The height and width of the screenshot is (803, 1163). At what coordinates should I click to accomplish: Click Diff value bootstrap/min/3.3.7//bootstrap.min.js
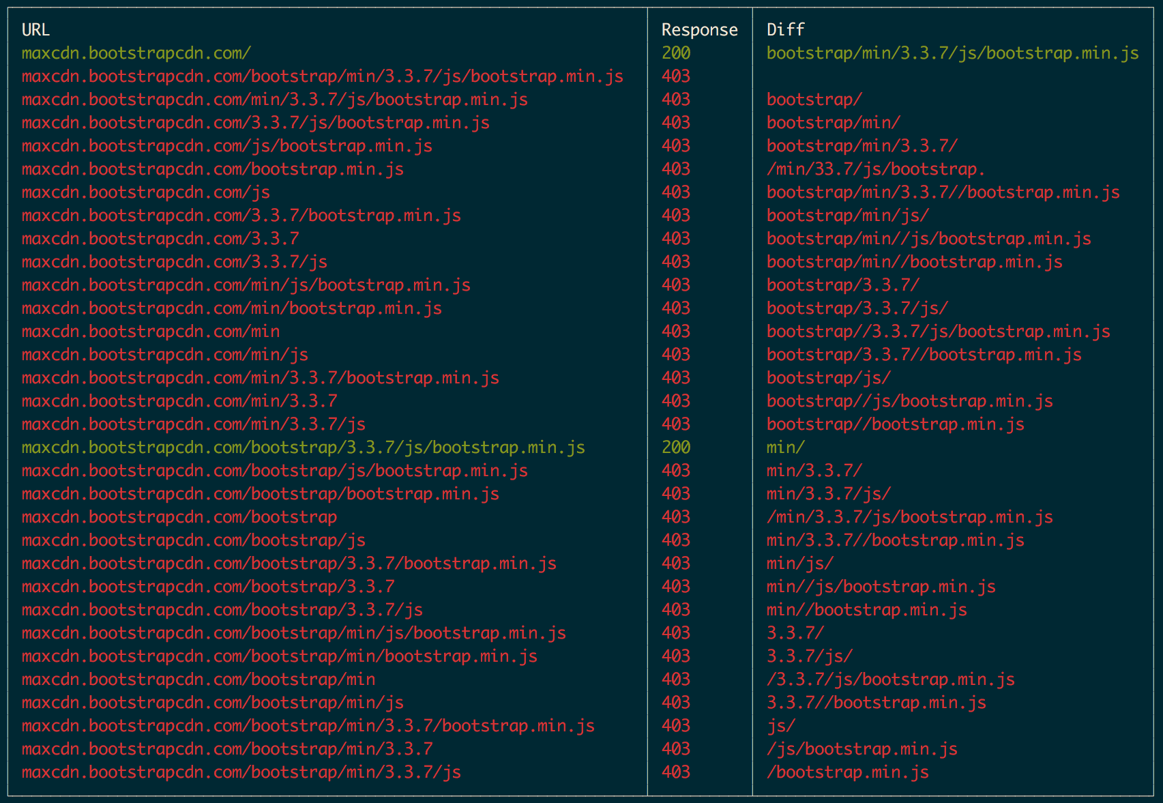point(943,192)
